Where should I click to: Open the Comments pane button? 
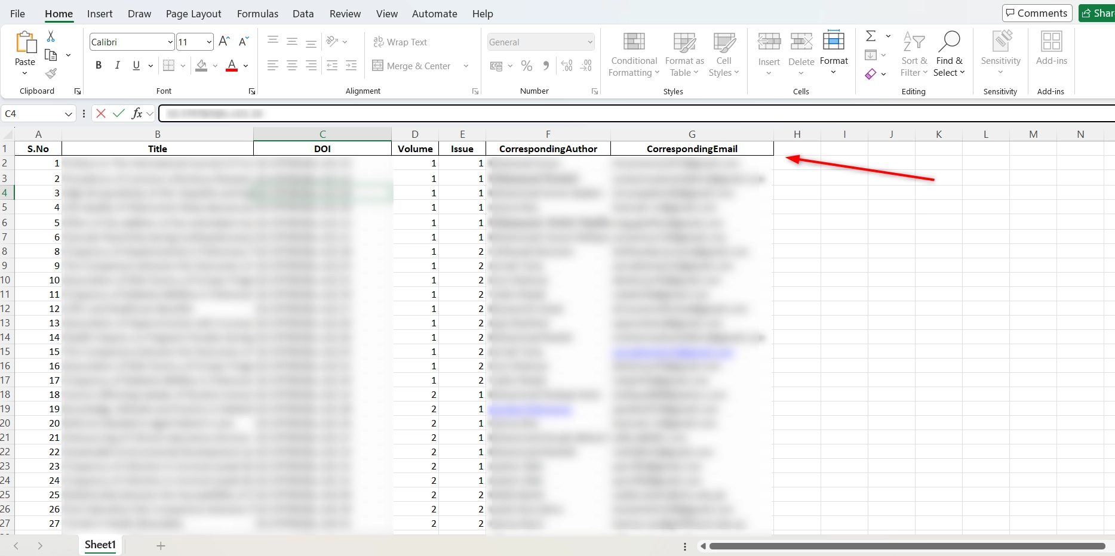coord(1037,13)
